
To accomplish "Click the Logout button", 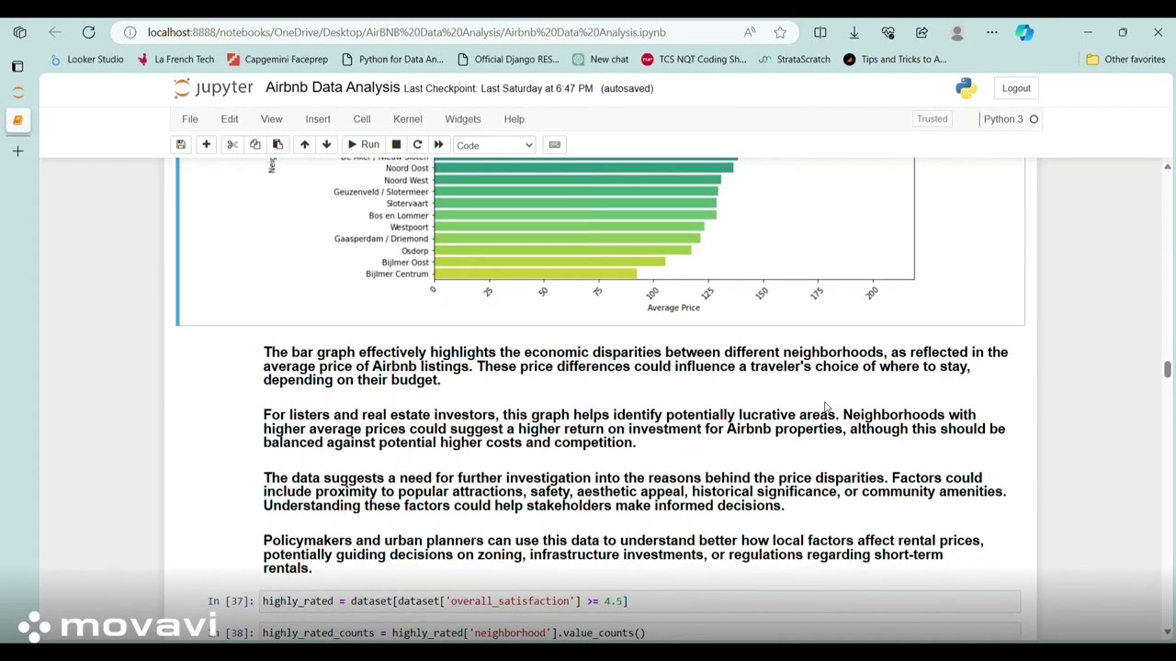I will pos(1016,88).
